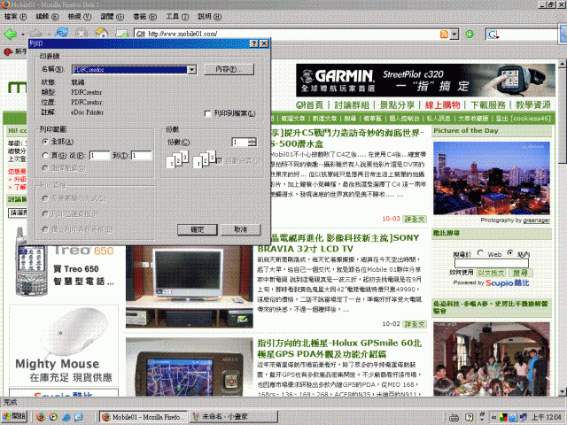Open the 工具 (T) tools menu
567x425 pixels.
[177, 17]
